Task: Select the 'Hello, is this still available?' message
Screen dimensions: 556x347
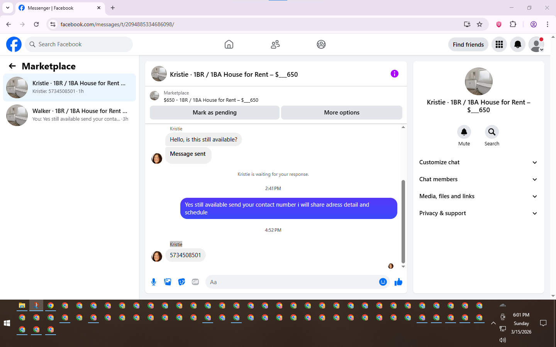Action: [203, 140]
